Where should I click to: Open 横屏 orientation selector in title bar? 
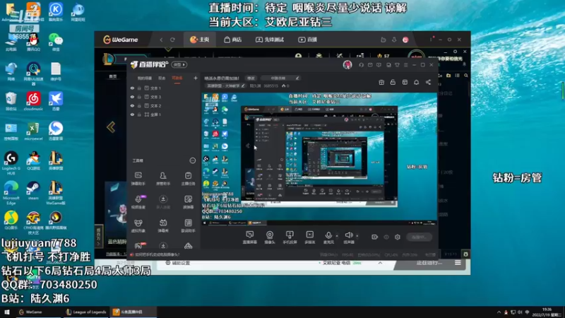click(179, 64)
